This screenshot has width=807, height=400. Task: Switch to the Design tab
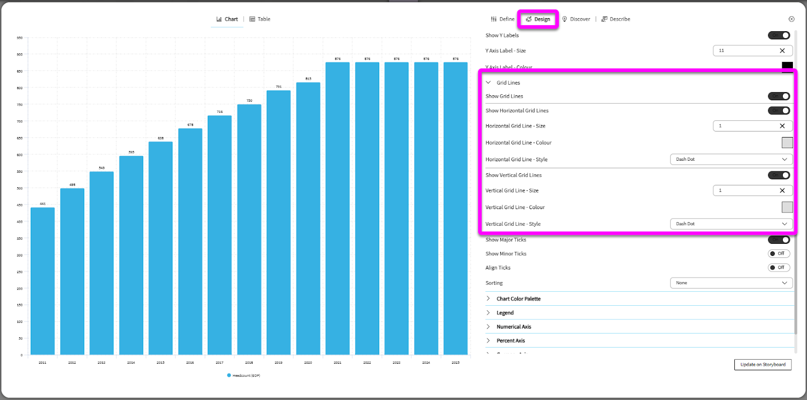(538, 19)
